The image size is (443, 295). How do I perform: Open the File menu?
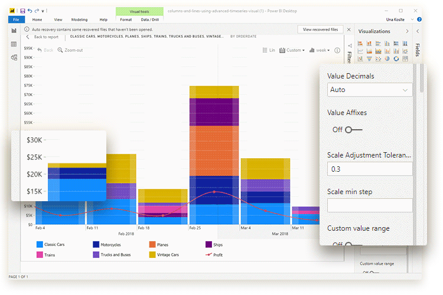click(x=17, y=19)
